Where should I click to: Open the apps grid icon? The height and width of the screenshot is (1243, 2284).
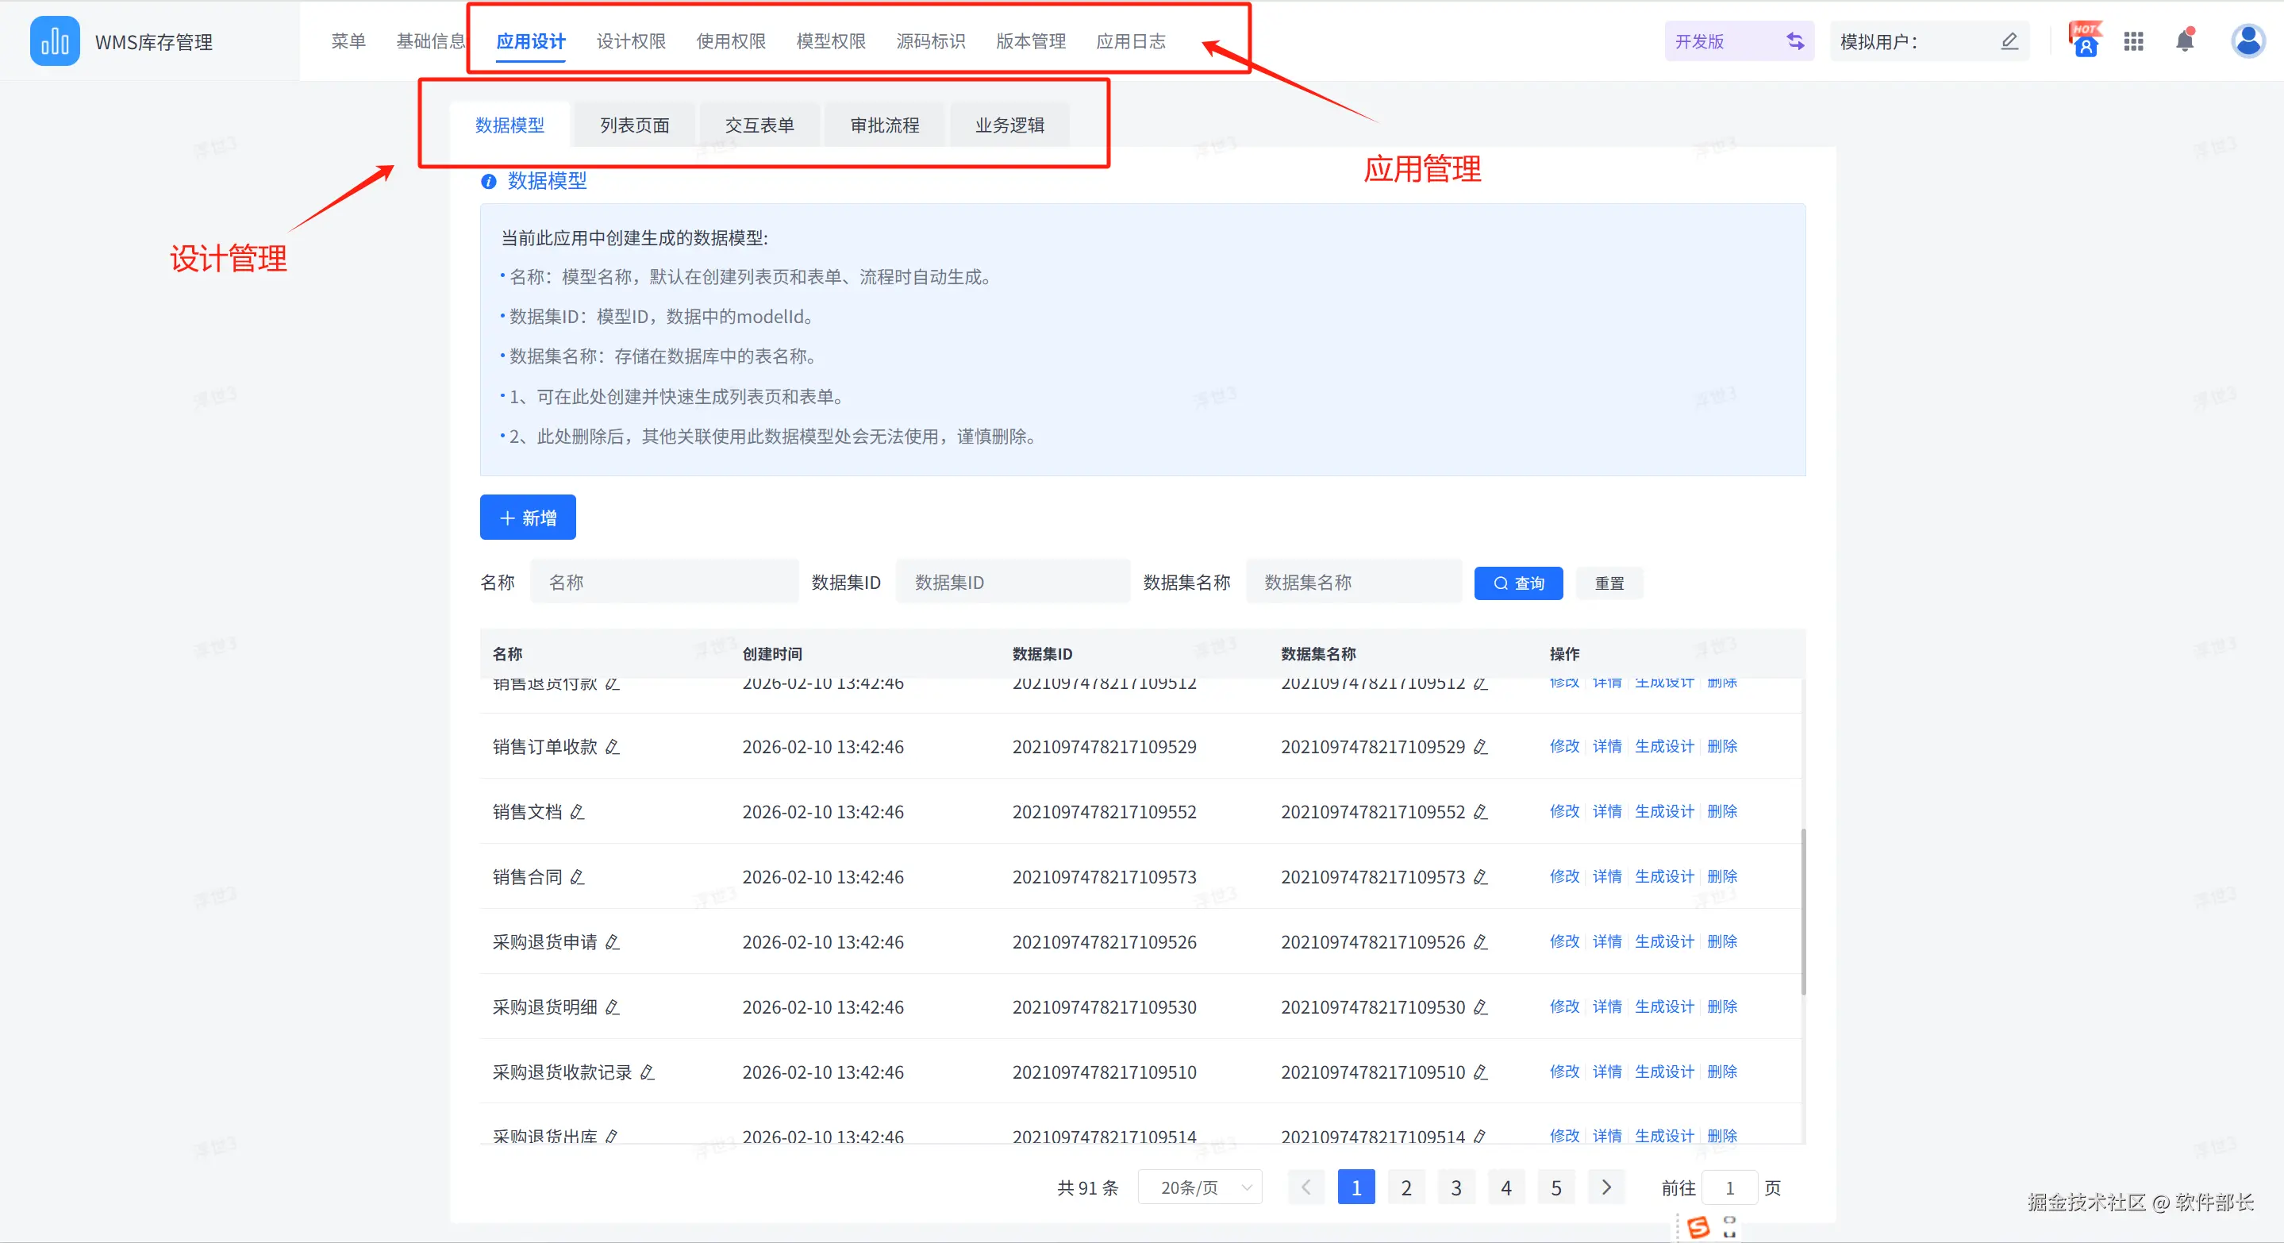coord(2133,40)
